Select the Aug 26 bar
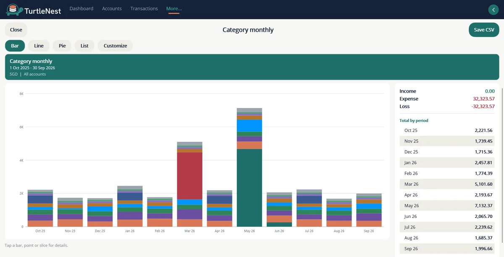The width and height of the screenshot is (504, 257). click(x=339, y=213)
